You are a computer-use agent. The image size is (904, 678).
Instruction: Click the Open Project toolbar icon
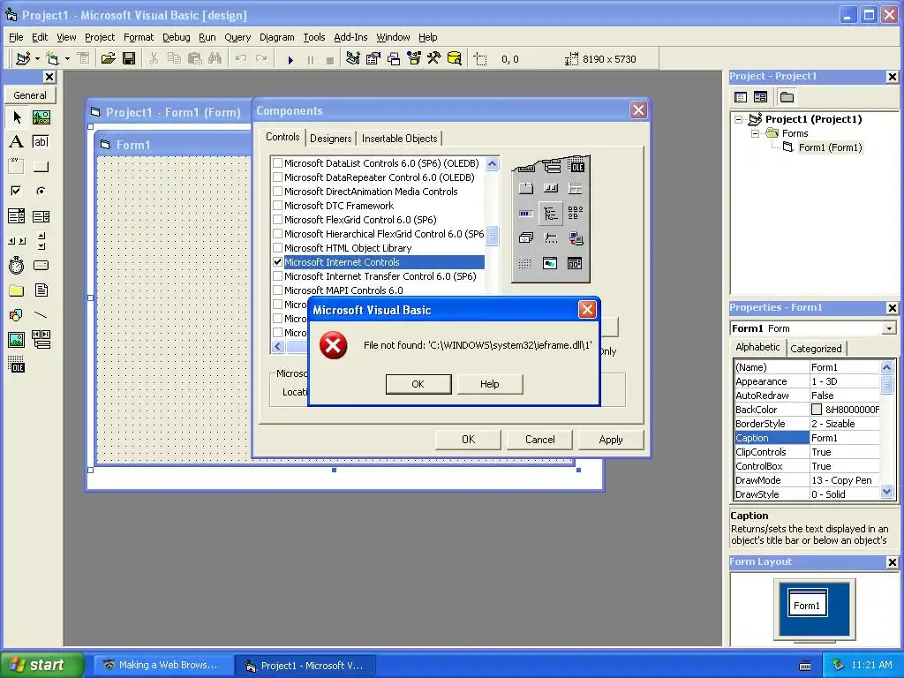click(x=108, y=58)
